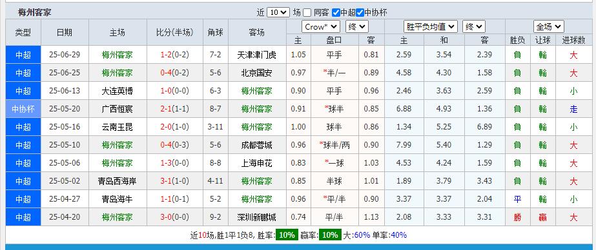Click the date 25-05-16
Screen dimensions: 596x250
click(x=65, y=127)
